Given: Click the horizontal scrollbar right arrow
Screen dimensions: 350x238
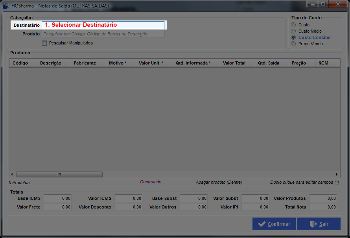Looking at the screenshot, I should [x=337, y=174].
